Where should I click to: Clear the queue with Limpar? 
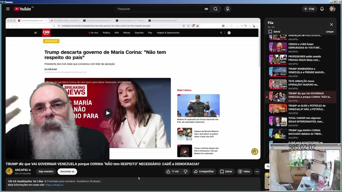click(x=330, y=31)
